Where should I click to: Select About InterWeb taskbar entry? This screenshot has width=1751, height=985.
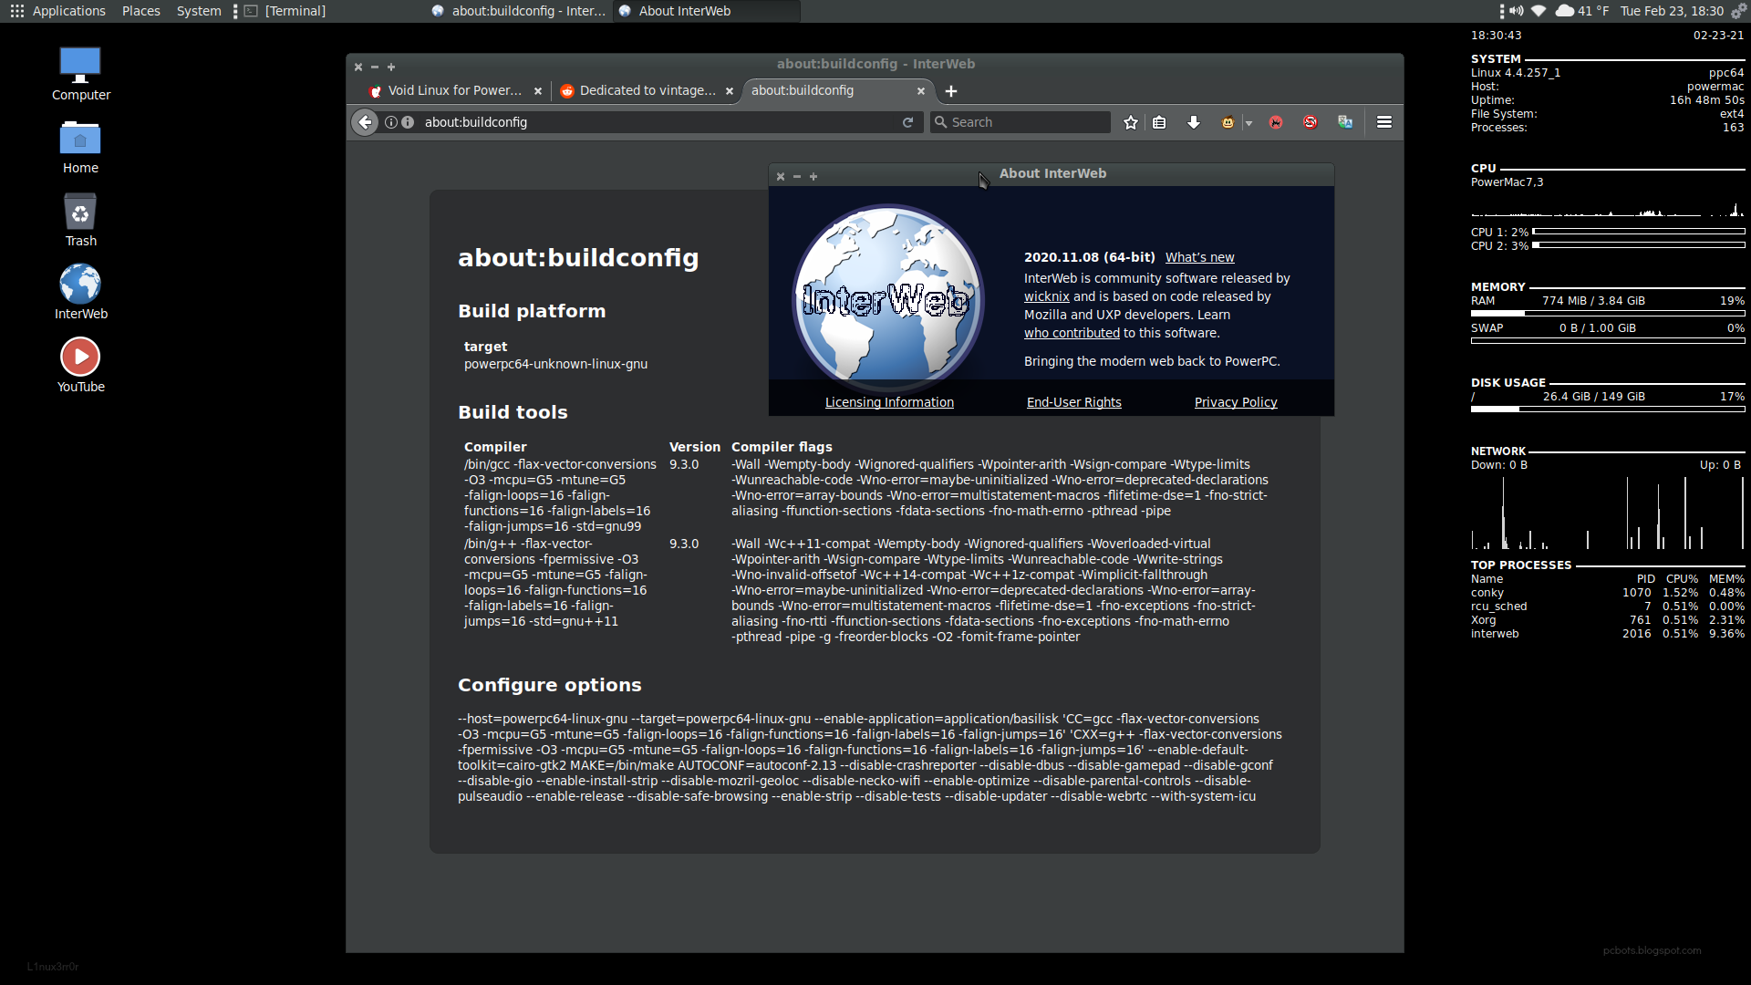pyautogui.click(x=707, y=11)
